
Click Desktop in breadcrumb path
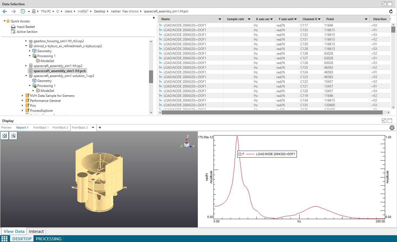click(x=100, y=11)
